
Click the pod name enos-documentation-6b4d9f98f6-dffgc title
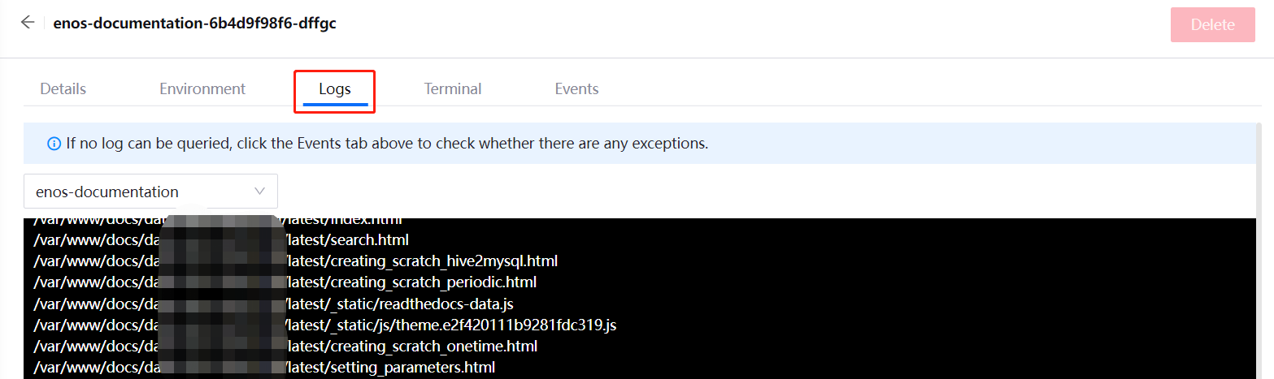[x=195, y=23]
